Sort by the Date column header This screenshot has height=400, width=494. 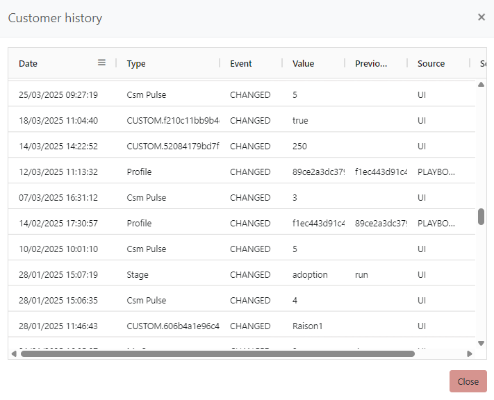click(x=28, y=63)
